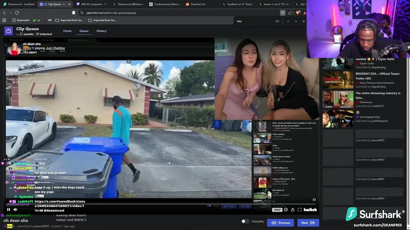Open the Bookmarks folder in bookmarks bar
Viewport: 410px width, 230px height.
[21, 20]
